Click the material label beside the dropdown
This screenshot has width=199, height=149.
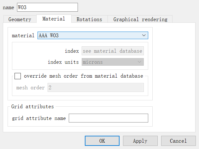(23, 36)
